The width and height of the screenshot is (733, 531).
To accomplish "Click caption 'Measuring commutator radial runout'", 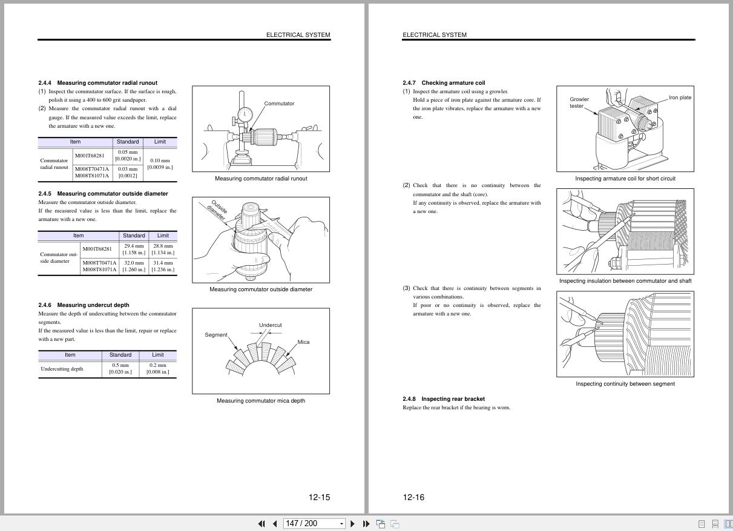I will pos(261,179).
